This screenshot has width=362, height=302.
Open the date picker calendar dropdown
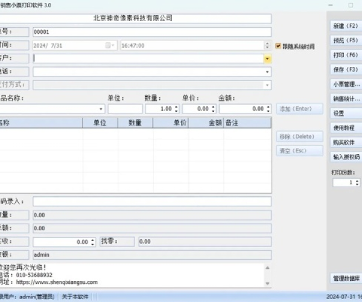click(x=110, y=45)
